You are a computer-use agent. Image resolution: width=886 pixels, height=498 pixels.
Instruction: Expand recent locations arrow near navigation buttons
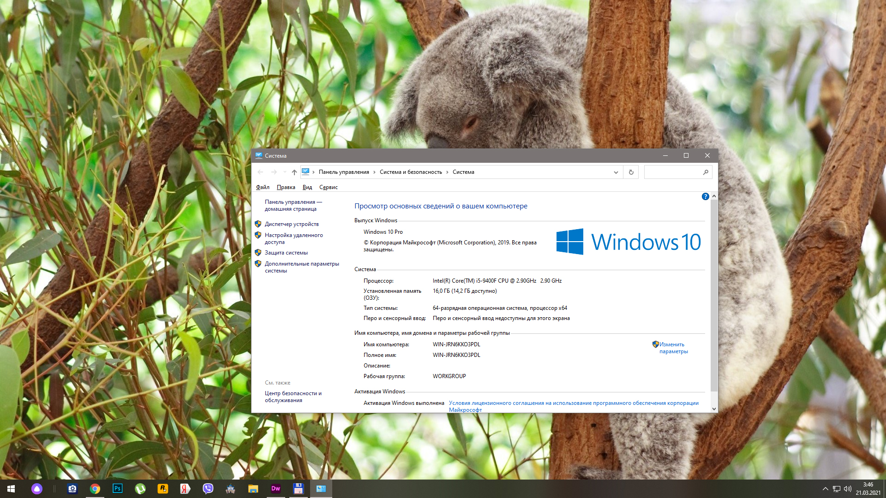[x=284, y=172]
